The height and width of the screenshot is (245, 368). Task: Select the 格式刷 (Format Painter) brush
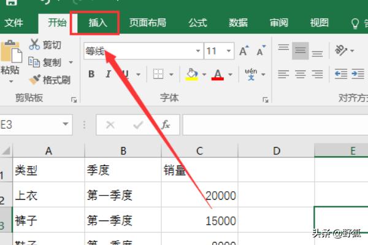pyautogui.click(x=50, y=80)
